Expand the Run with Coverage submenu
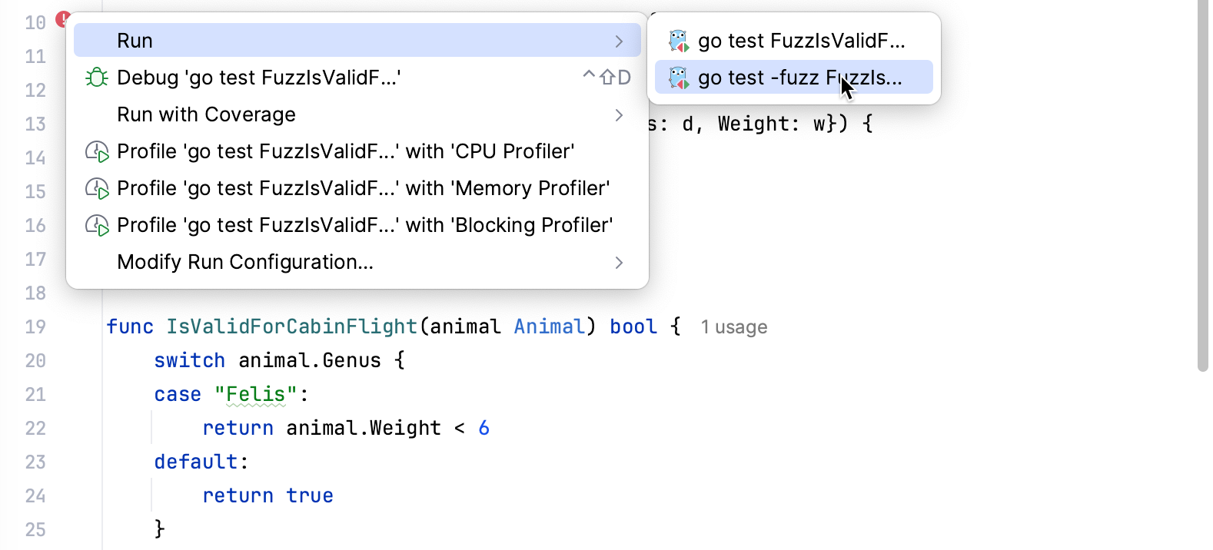Image resolution: width=1213 pixels, height=550 pixels. (x=620, y=115)
